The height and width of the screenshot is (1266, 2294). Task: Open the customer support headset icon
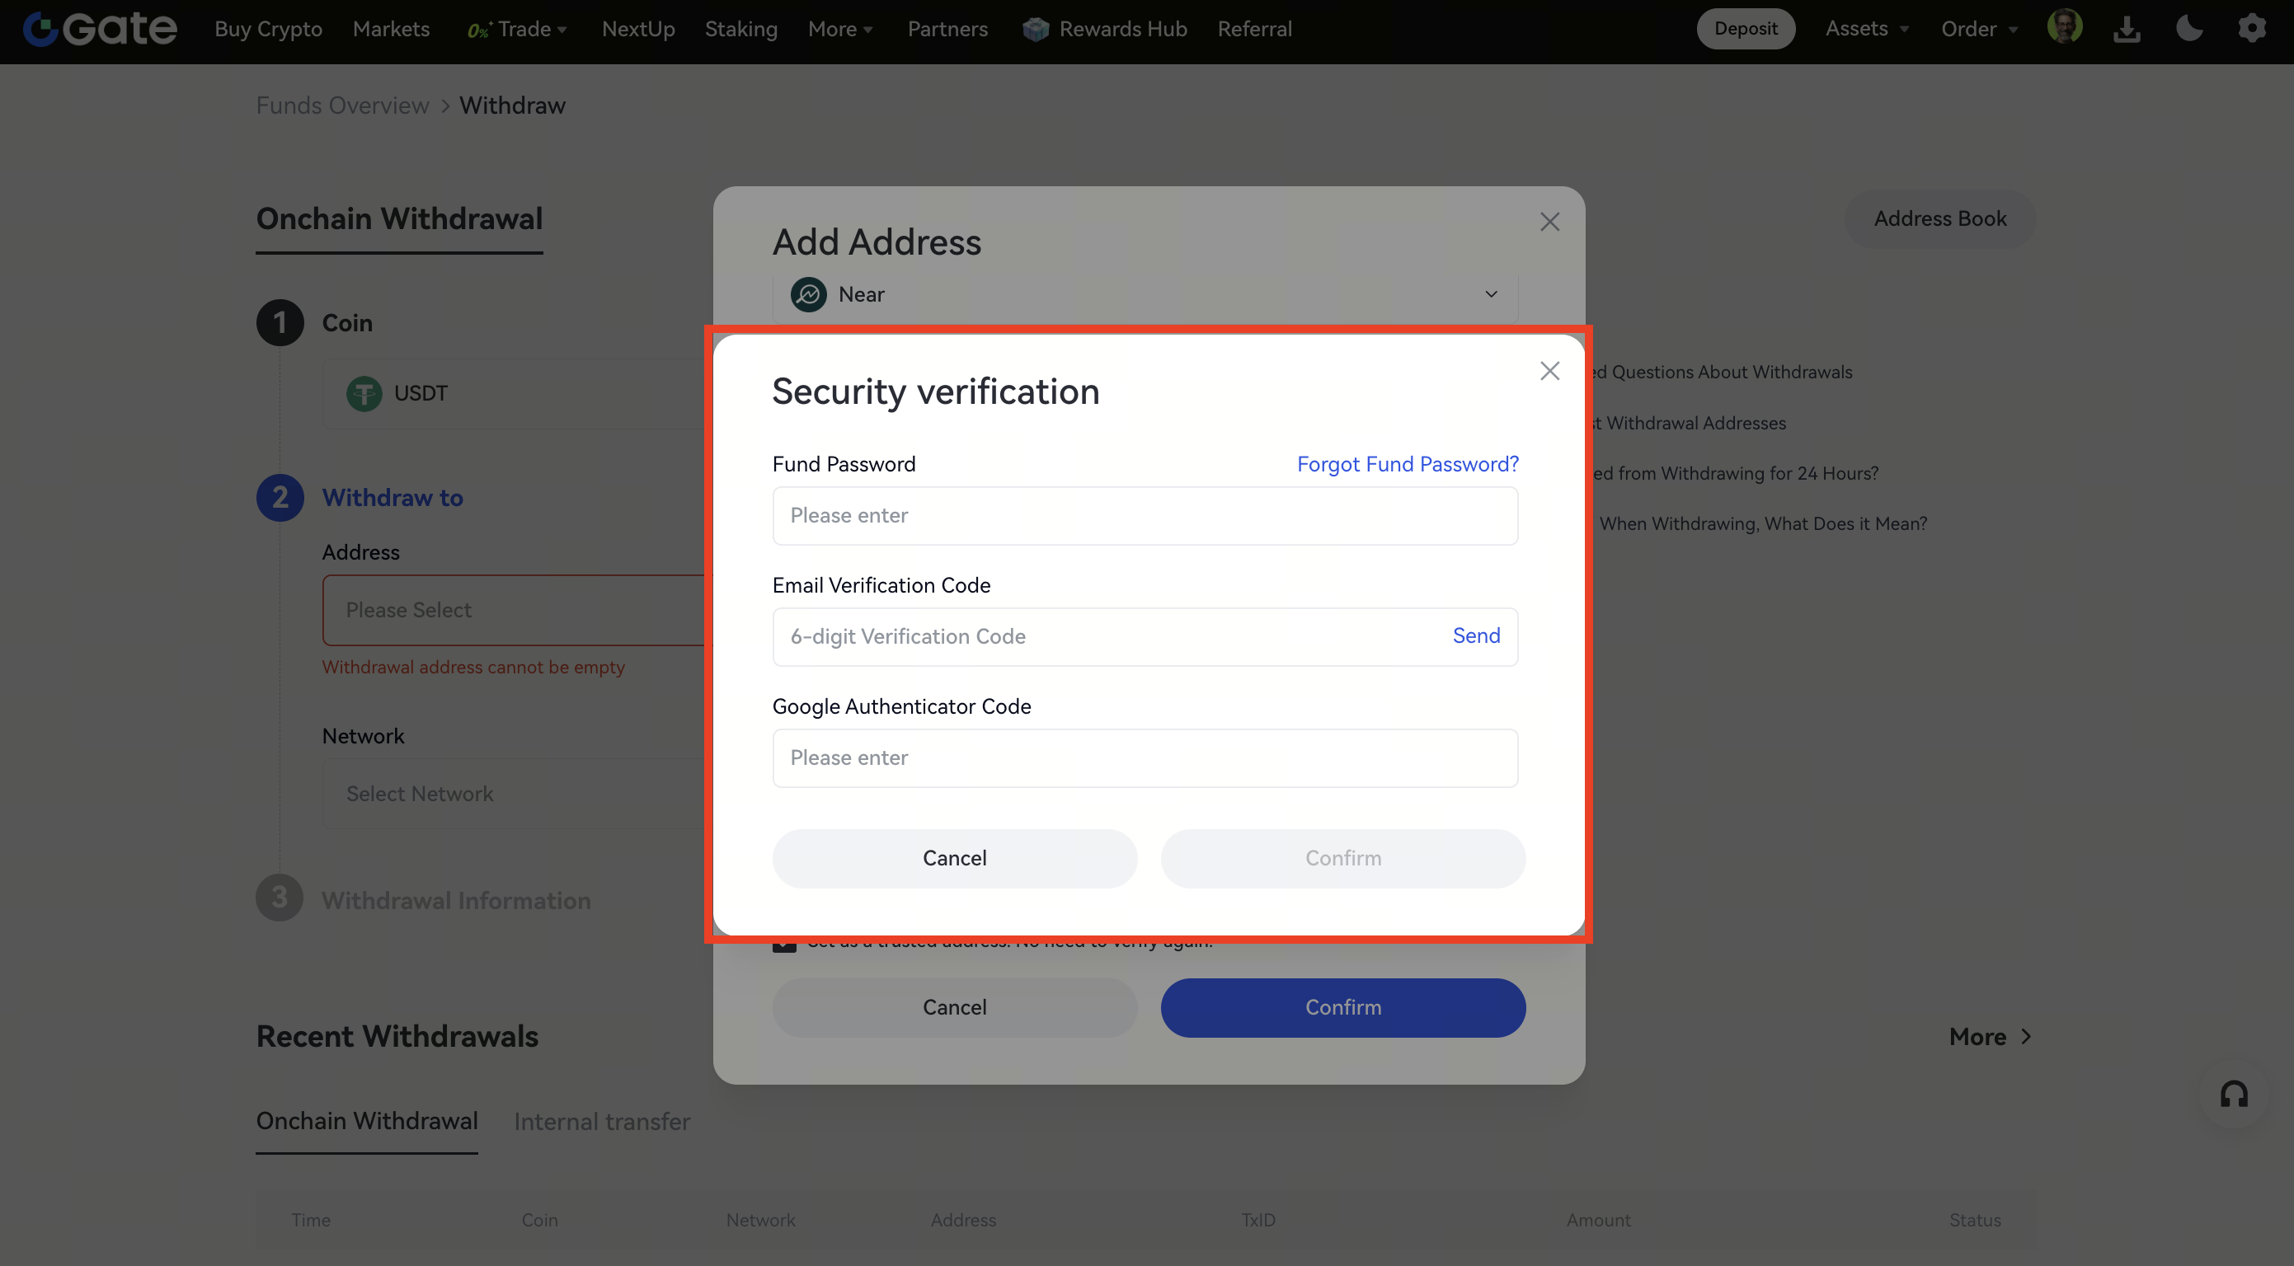pyautogui.click(x=2234, y=1095)
